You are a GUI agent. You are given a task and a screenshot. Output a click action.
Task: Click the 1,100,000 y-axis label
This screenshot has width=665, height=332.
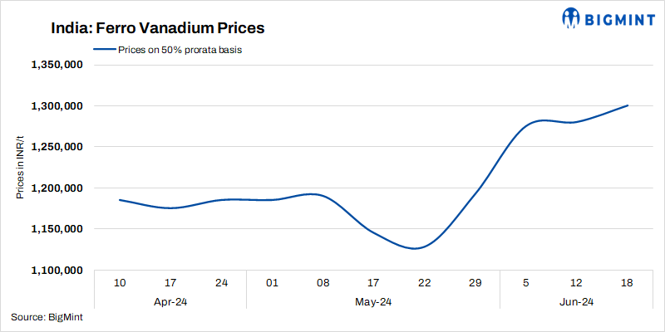(55, 271)
